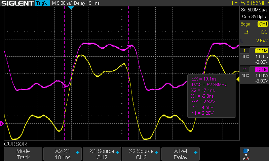Screen dimensions: 269x161
Task: Click the trigger level 2.64V readout
Action: click(x=262, y=41)
